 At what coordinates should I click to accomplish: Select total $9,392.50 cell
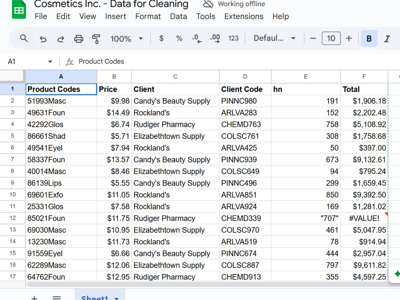[364, 195]
